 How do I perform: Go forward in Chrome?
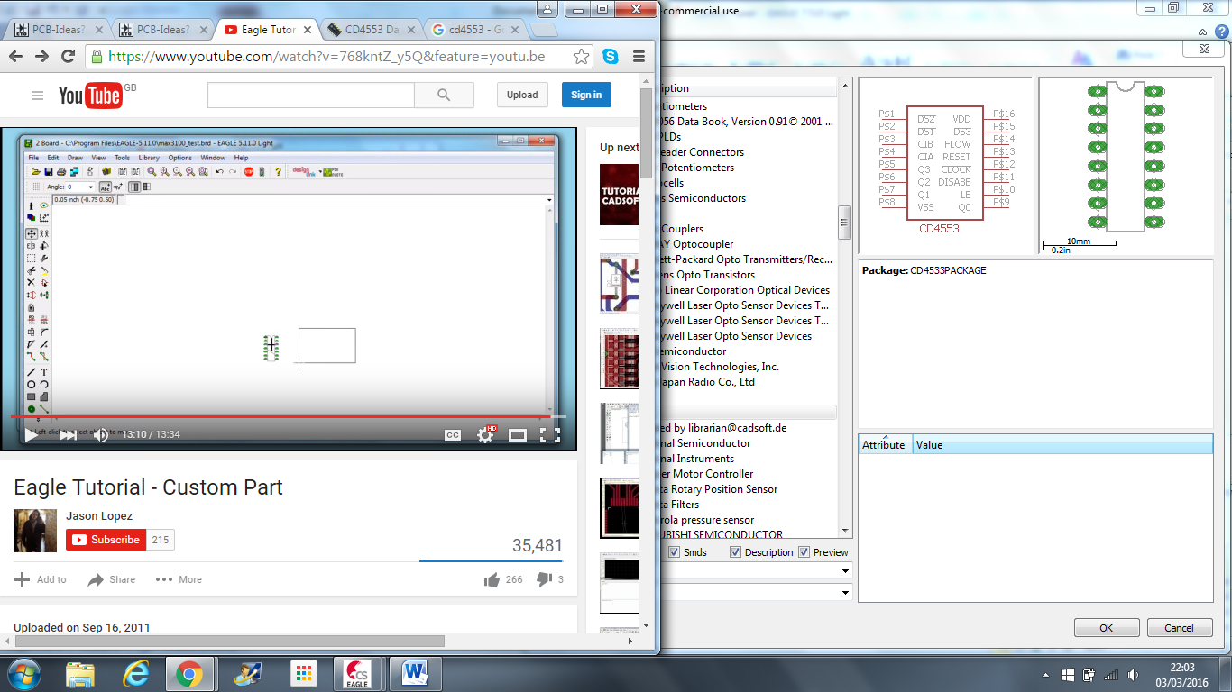(x=41, y=56)
